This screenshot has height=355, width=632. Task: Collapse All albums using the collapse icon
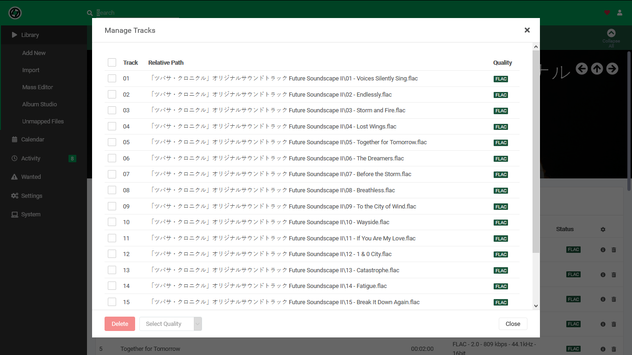pos(611,32)
